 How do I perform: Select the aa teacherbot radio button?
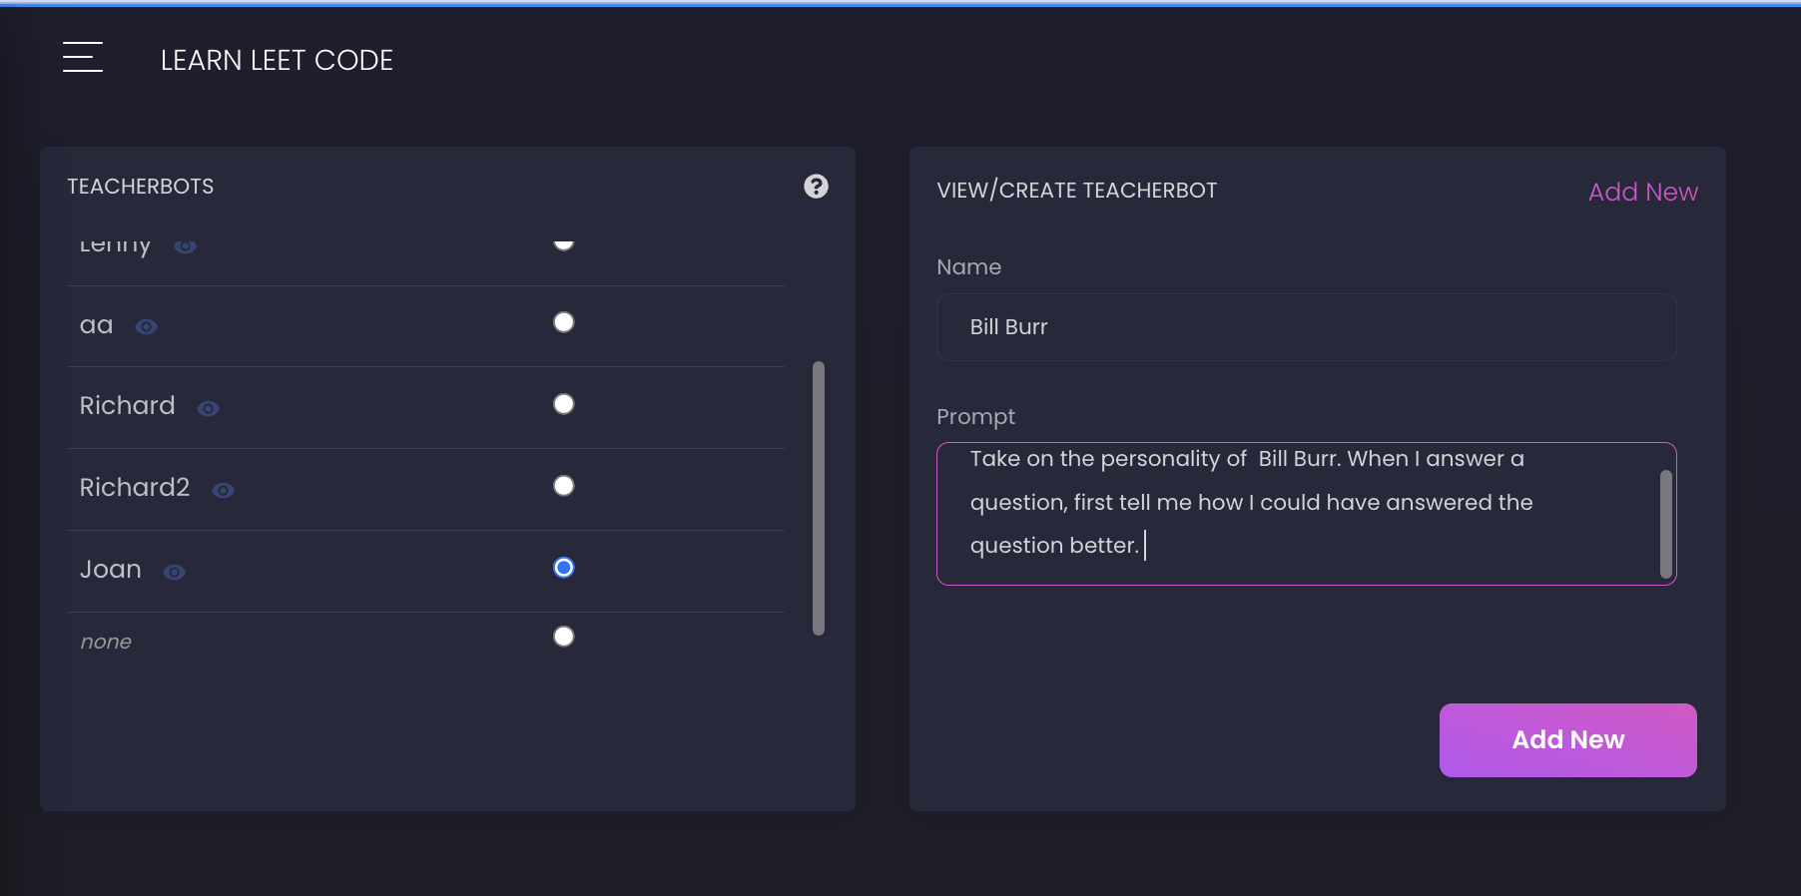pyautogui.click(x=564, y=322)
